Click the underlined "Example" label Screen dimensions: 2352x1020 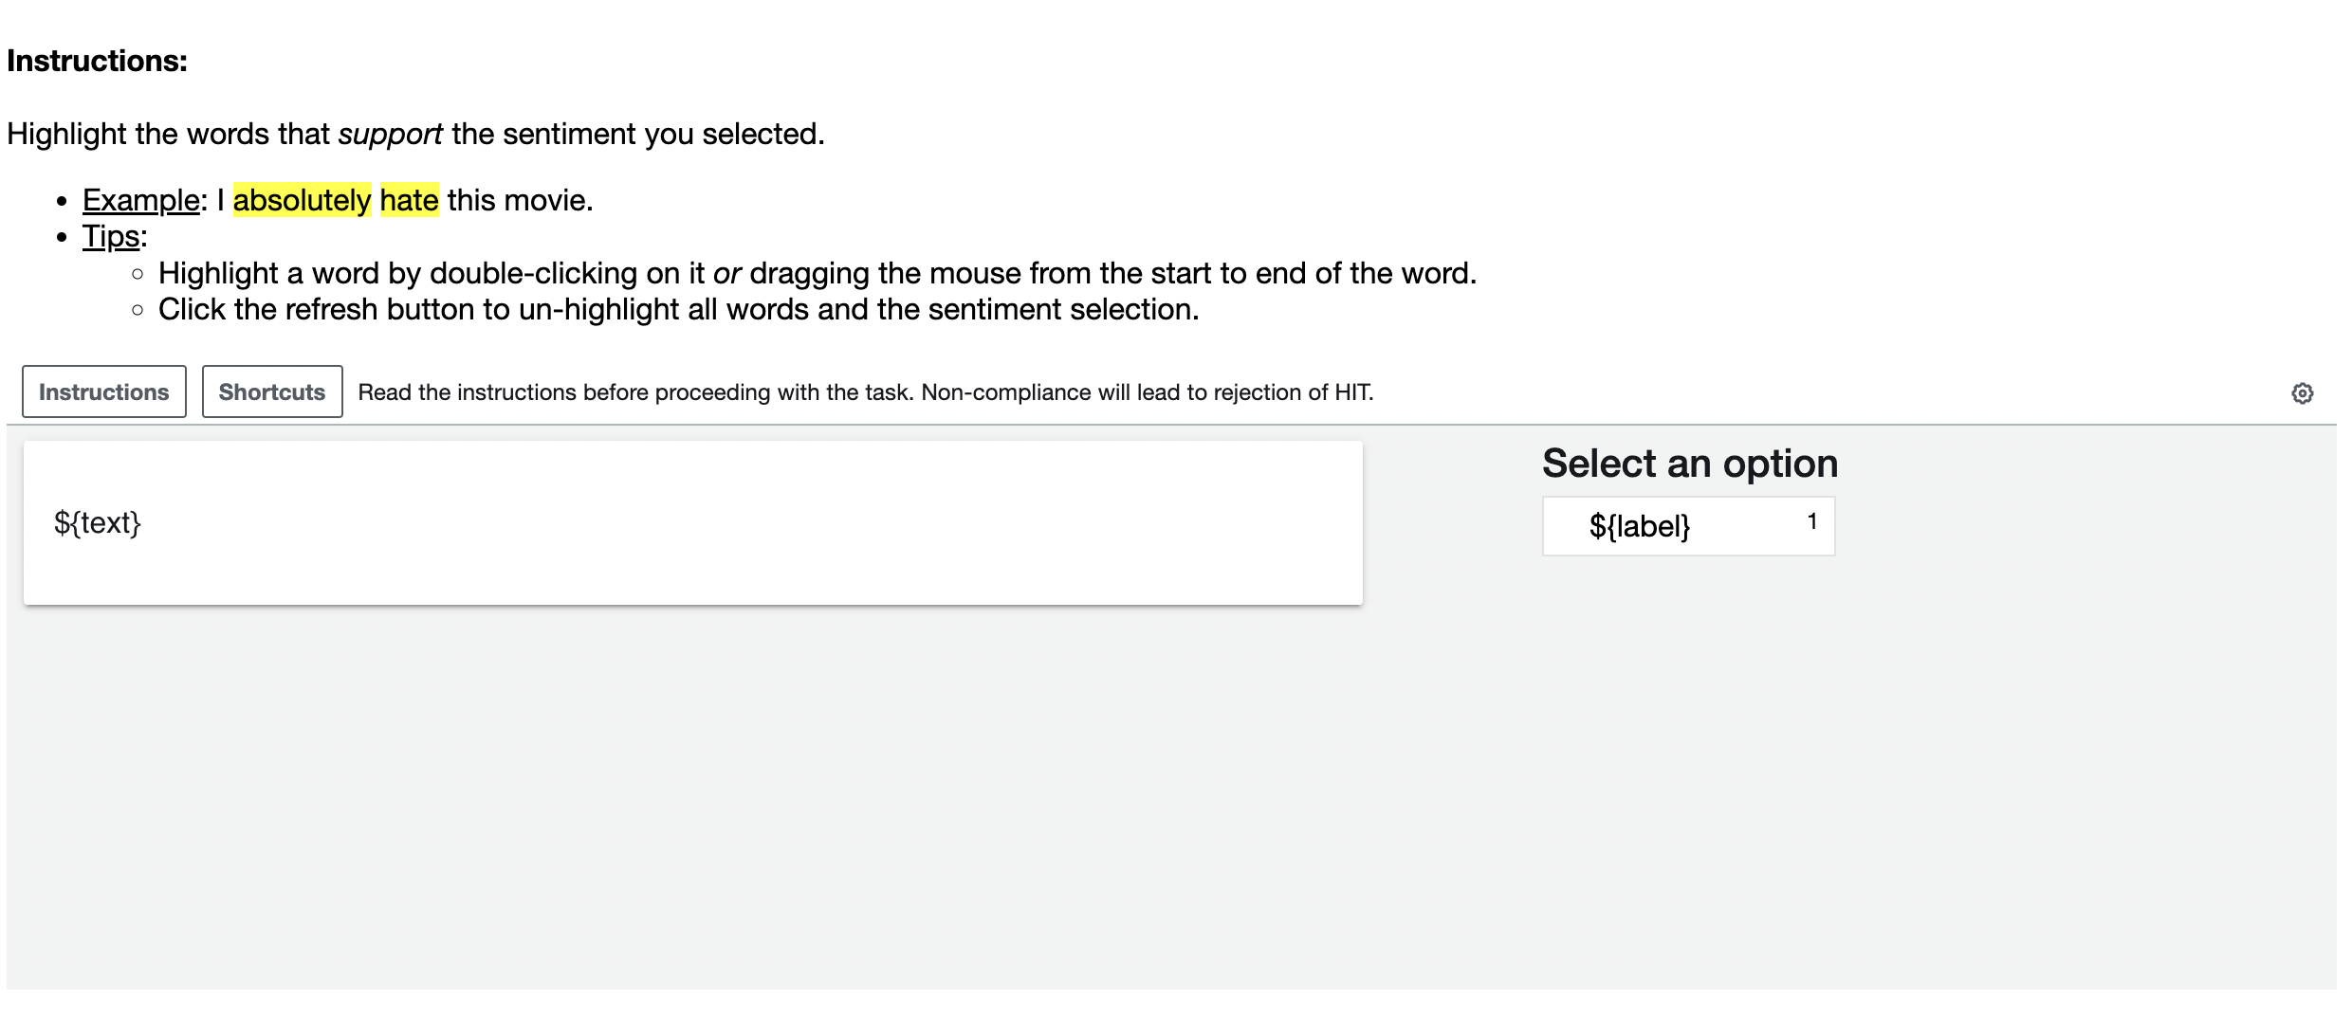point(140,201)
